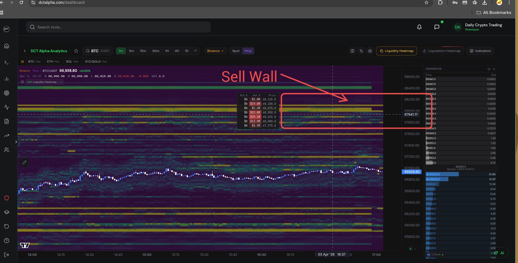Switch to the 4H timeframe
The height and width of the screenshot is (263, 518).
pos(177,51)
